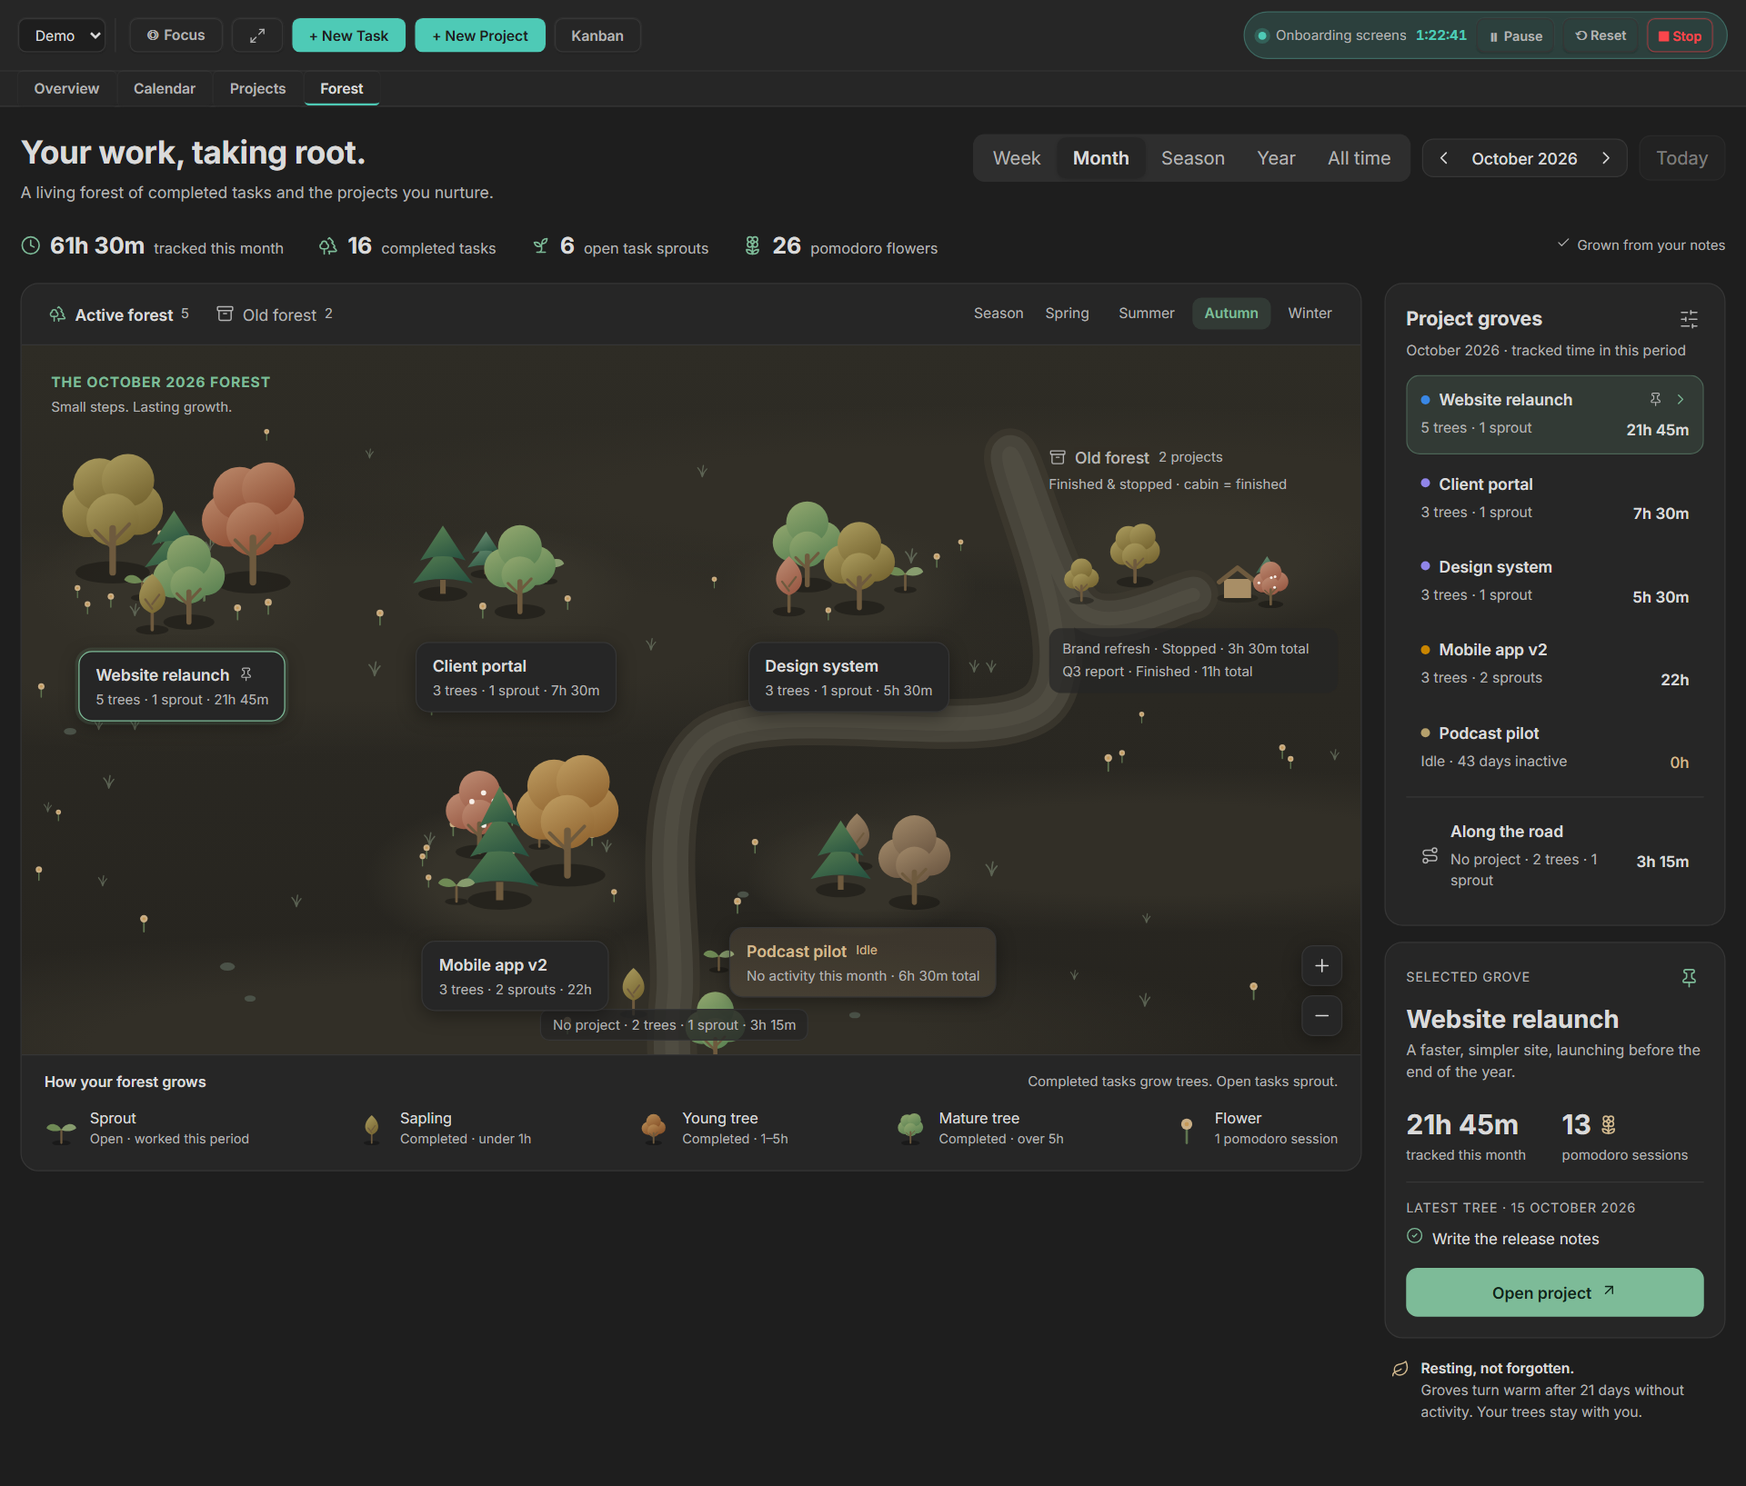Select the Spring season option
The width and height of the screenshot is (1746, 1486).
click(x=1067, y=314)
